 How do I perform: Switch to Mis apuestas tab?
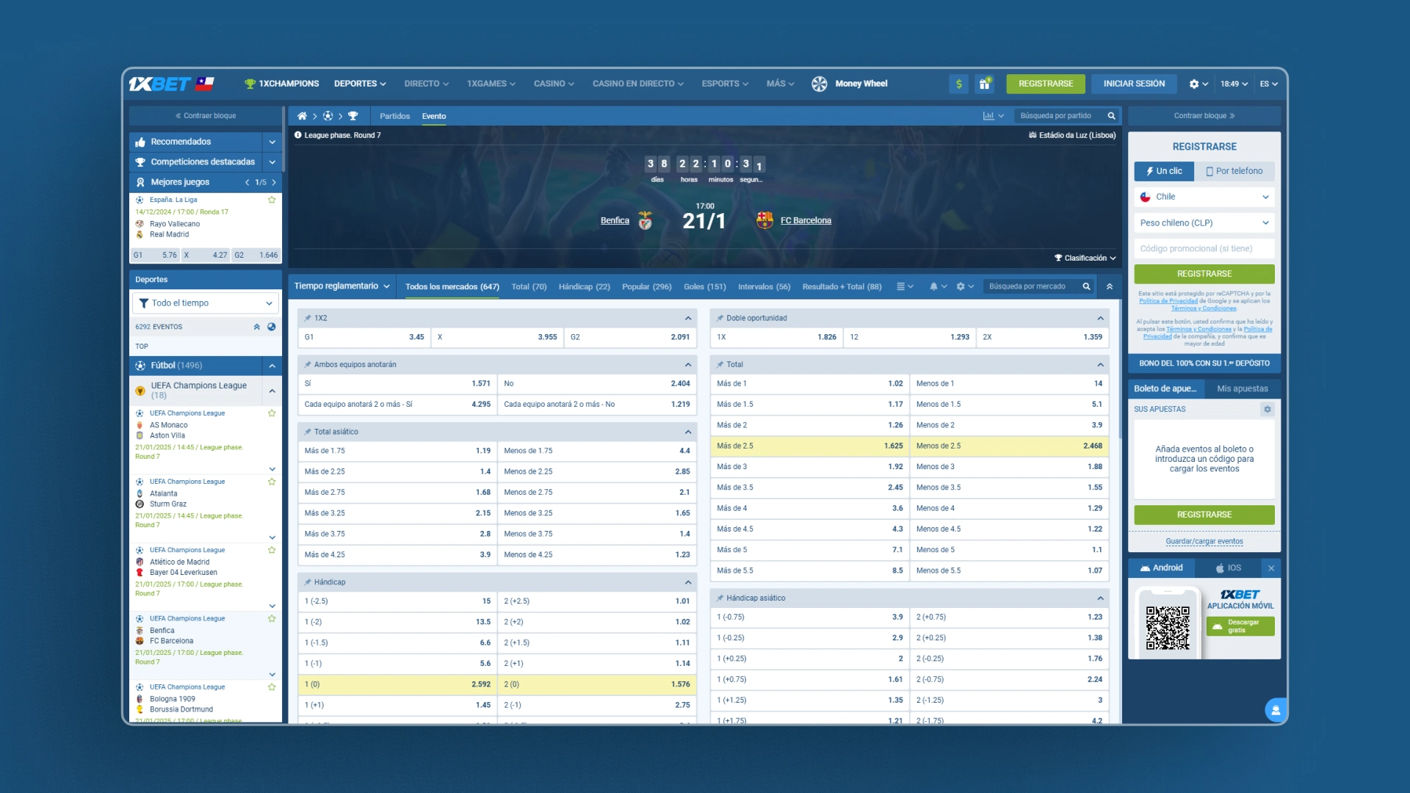[1243, 388]
